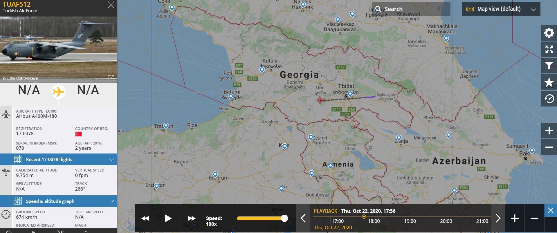Click the Gyumri airport pin

[x=311, y=138]
